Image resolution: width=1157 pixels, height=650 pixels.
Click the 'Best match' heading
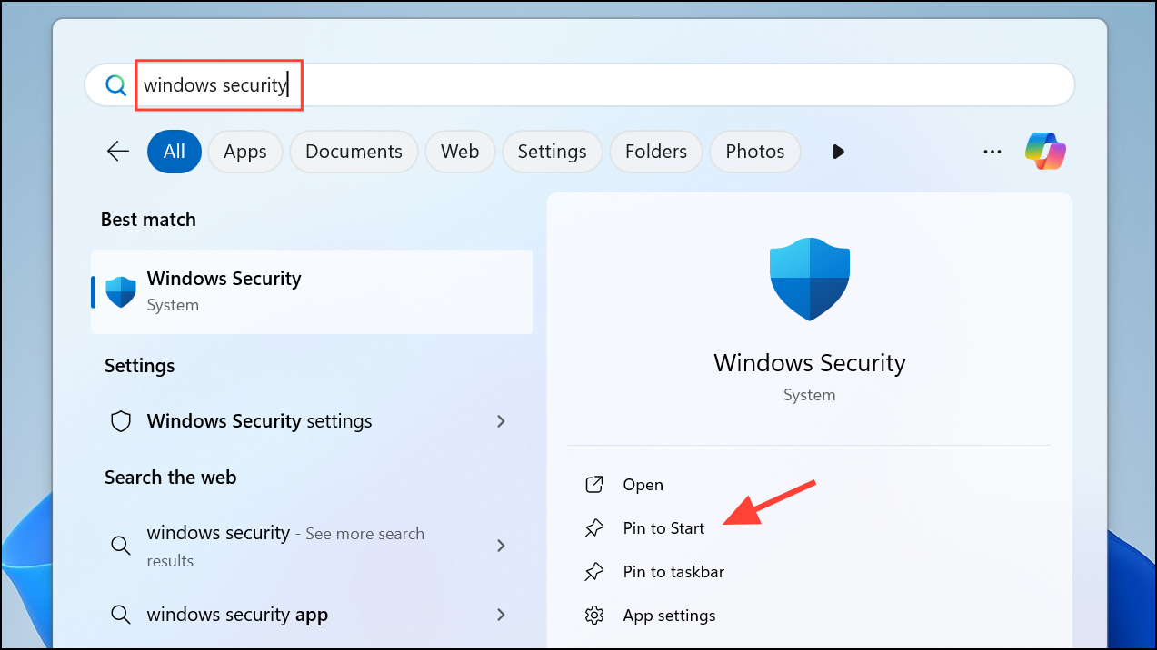click(148, 220)
